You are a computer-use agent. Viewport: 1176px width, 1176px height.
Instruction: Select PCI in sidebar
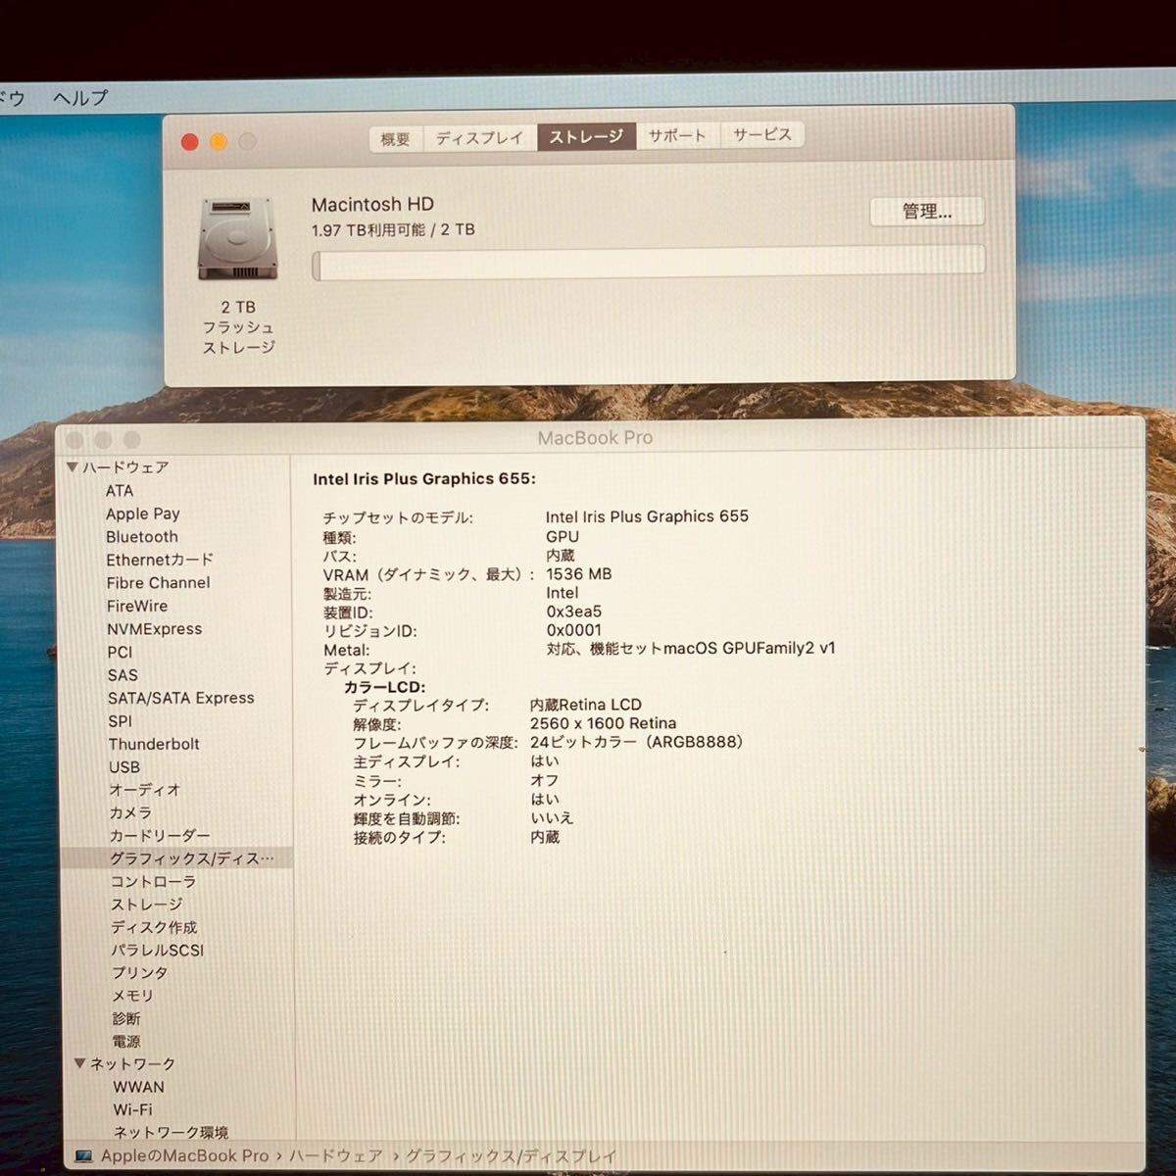(x=120, y=653)
